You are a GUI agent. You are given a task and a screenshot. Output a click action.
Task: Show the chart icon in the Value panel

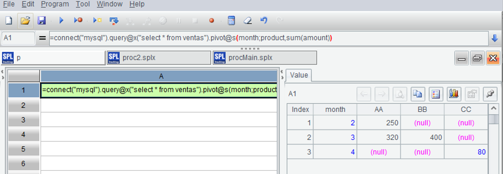pyautogui.click(x=454, y=94)
